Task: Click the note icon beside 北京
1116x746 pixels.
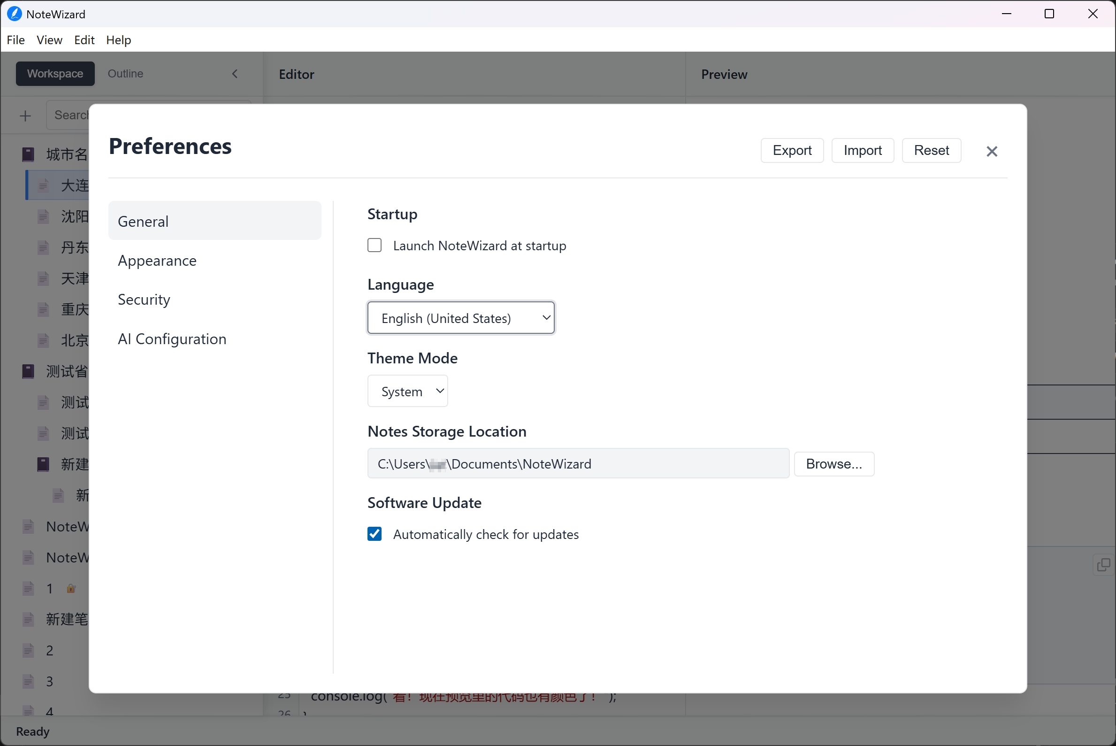Action: point(43,340)
